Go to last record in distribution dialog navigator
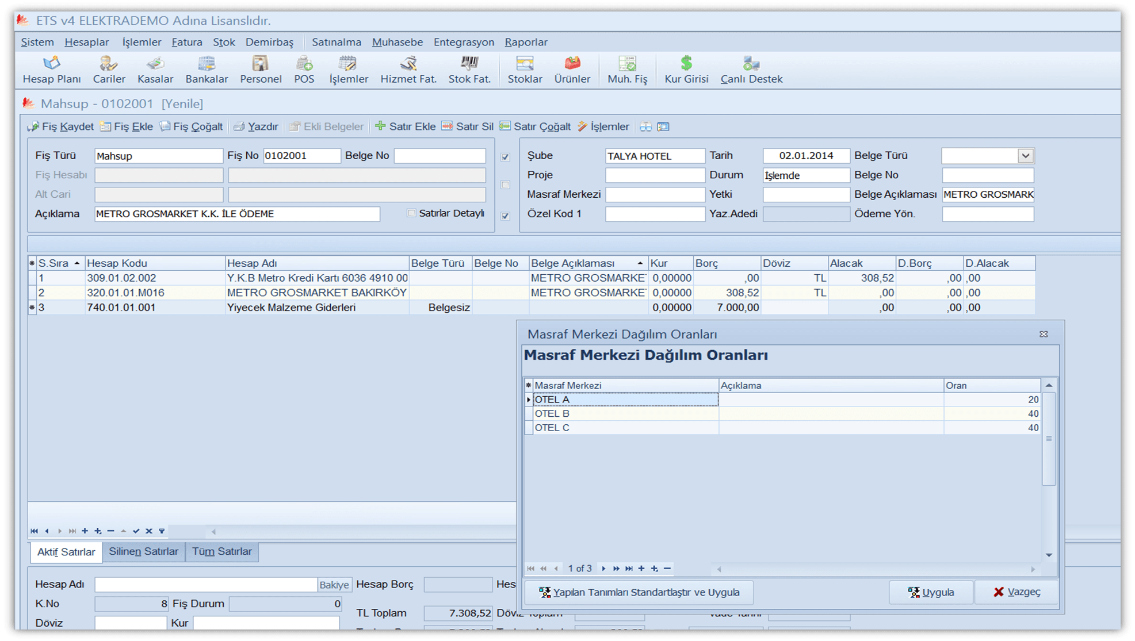 [x=629, y=569]
